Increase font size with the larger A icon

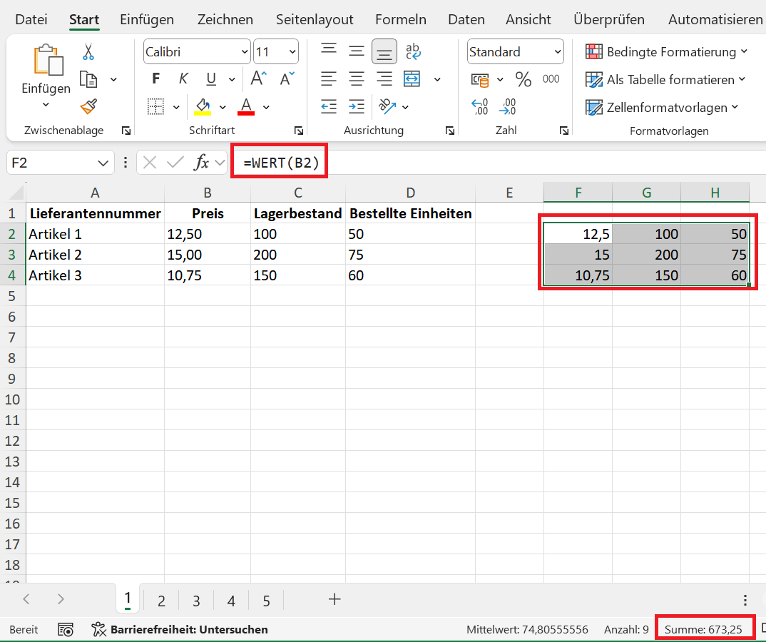point(259,78)
